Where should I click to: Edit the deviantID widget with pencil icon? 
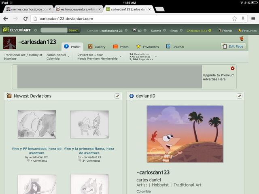239,96
